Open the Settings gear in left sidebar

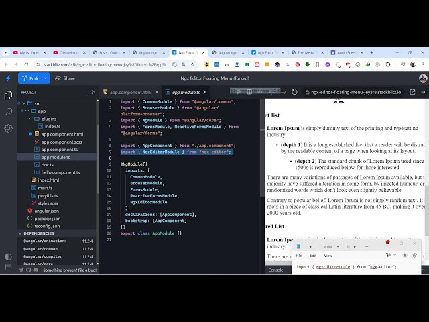click(8, 127)
